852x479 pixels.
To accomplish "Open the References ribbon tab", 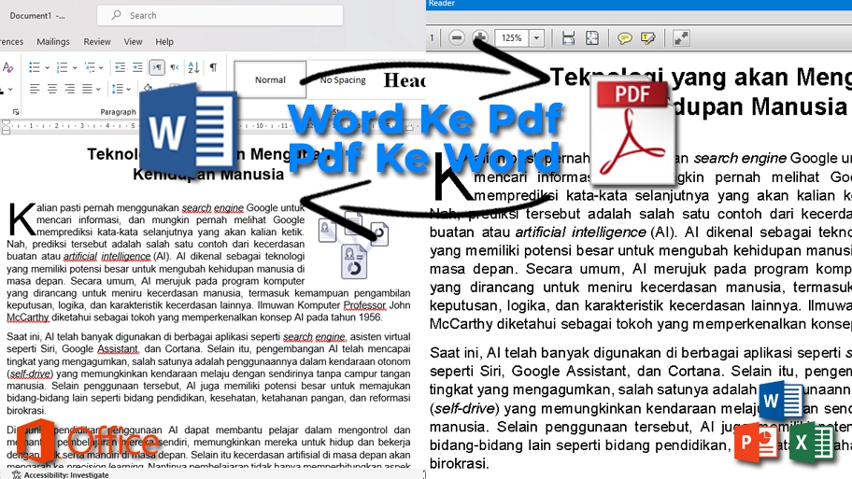I will pyautogui.click(x=11, y=41).
